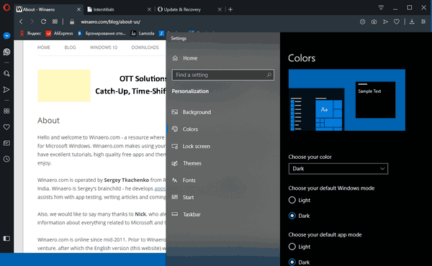Reload the Winaero page
This screenshot has height=266, width=432.
(43, 22)
